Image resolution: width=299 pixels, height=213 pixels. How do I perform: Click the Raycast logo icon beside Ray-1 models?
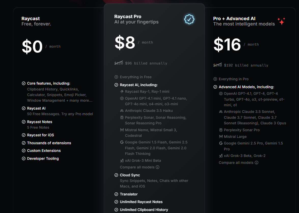coord(122,91)
